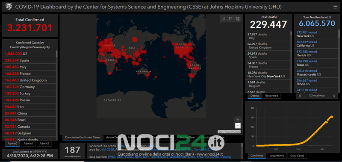Click the bookmarks icon on the map
The height and width of the screenshot is (162, 342).
click(x=224, y=19)
